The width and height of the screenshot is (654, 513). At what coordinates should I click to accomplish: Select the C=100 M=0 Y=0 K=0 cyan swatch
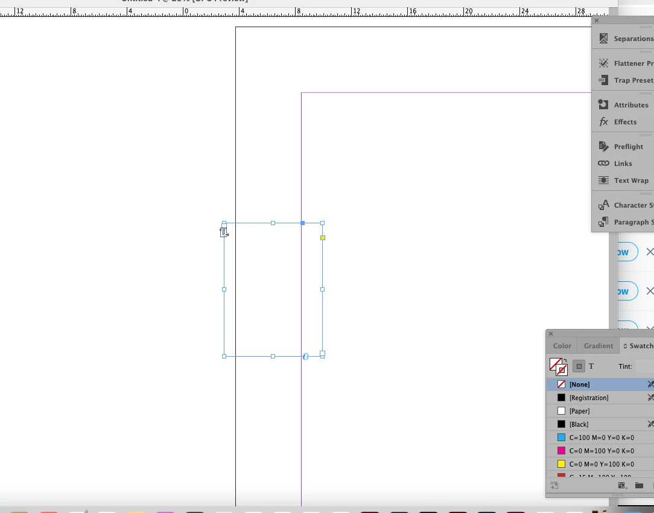click(600, 438)
